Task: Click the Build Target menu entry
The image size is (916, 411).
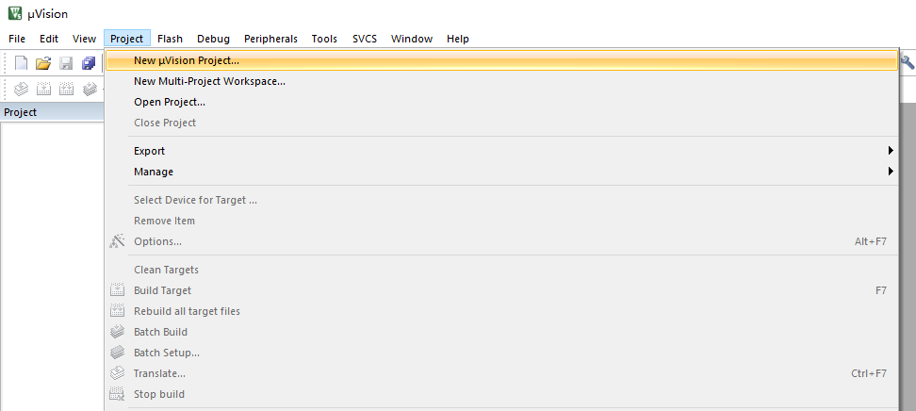Action: point(501,290)
